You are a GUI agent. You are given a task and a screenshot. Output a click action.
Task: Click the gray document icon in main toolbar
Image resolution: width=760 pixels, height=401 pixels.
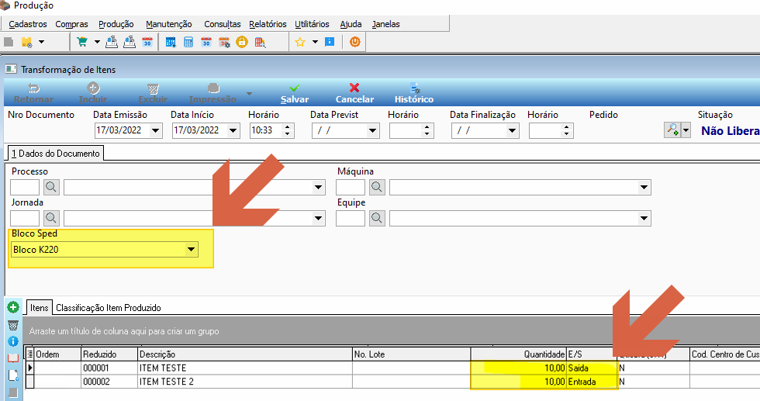(x=9, y=42)
